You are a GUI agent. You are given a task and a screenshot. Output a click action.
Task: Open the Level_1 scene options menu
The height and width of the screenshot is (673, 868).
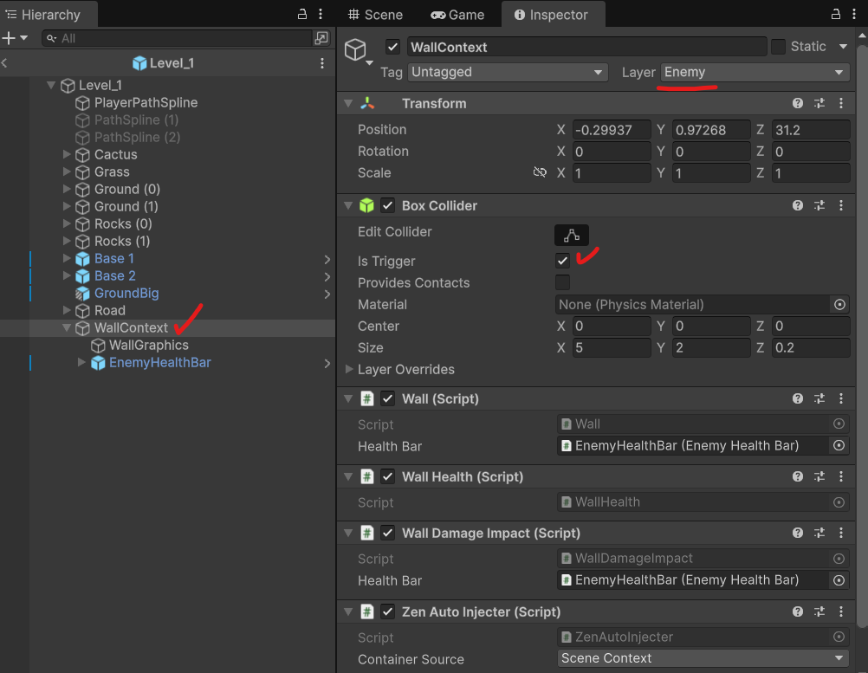click(322, 63)
